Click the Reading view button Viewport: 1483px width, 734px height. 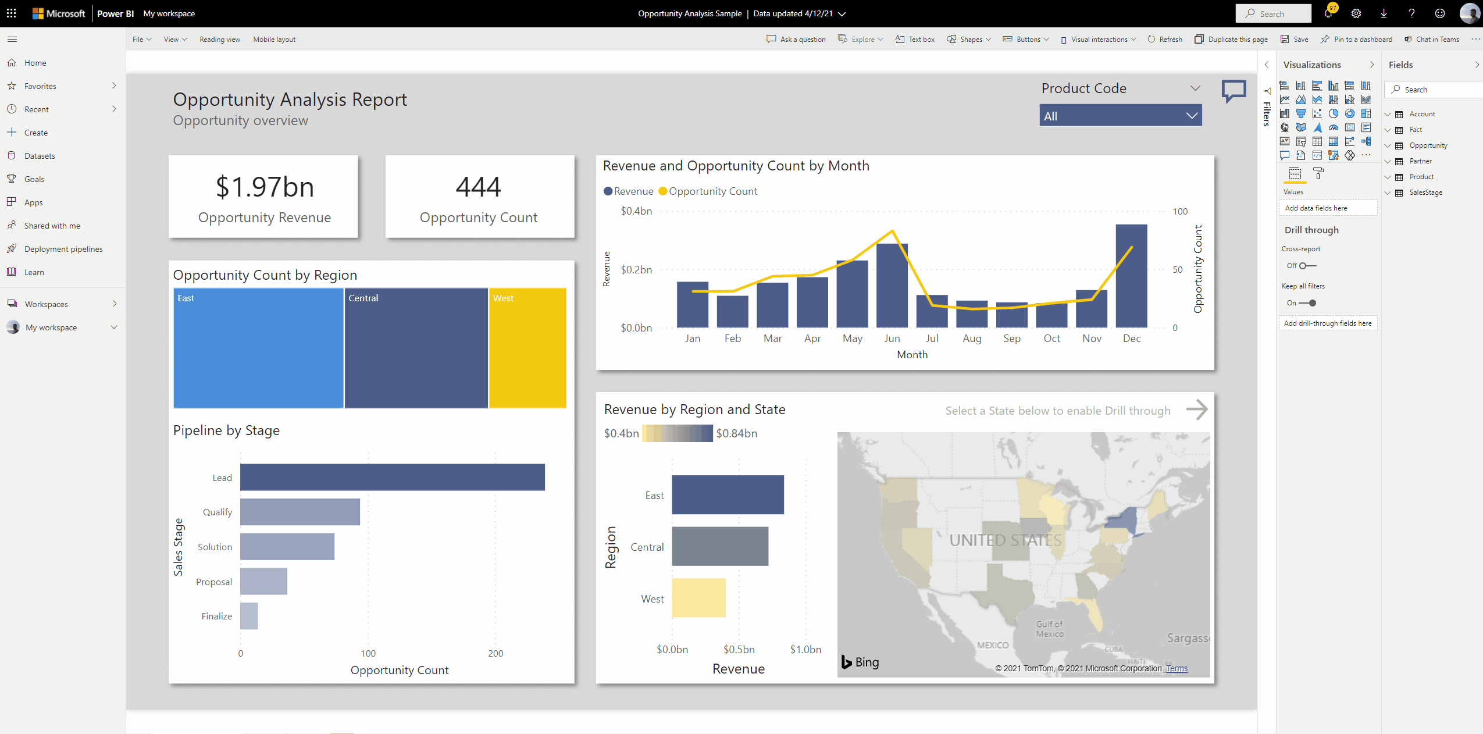(220, 40)
